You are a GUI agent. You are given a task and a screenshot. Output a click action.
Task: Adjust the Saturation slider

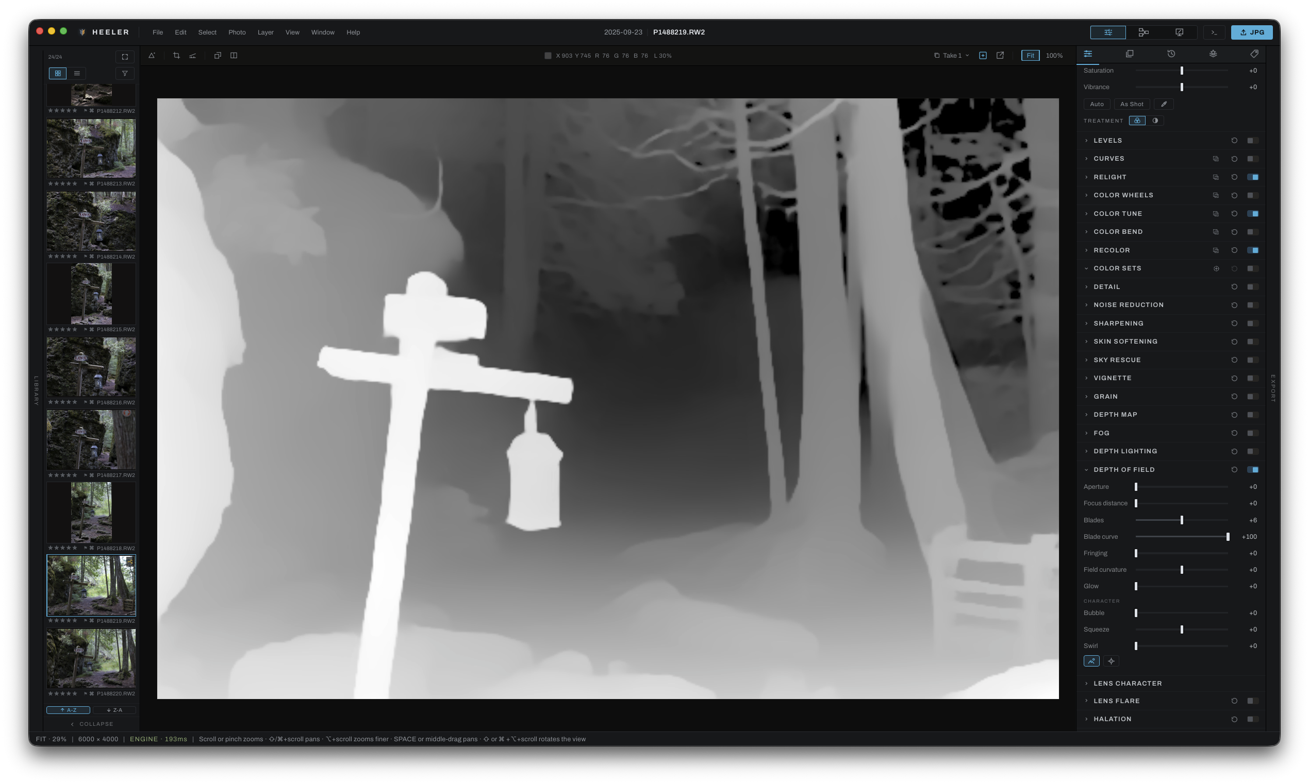[x=1181, y=71]
